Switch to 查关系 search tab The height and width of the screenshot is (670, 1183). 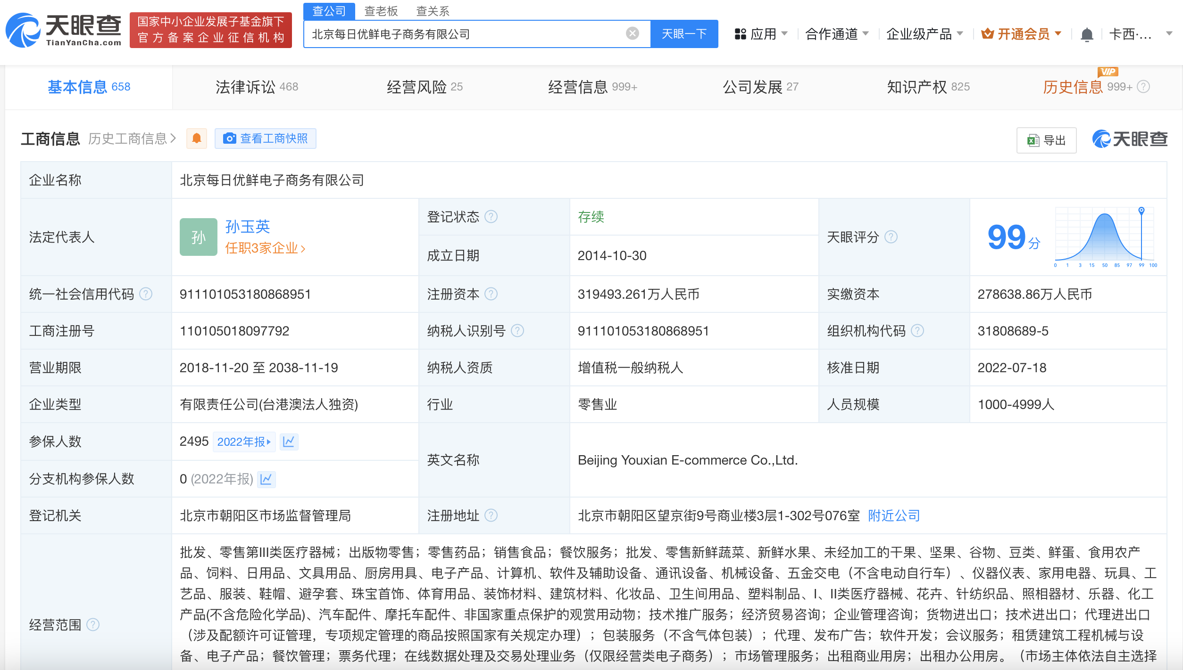click(433, 11)
